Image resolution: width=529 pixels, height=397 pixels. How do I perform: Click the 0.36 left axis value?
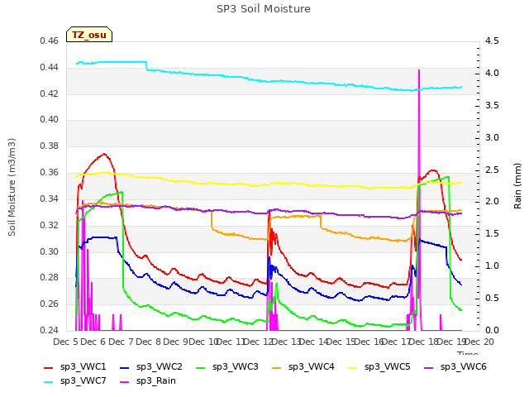click(50, 173)
